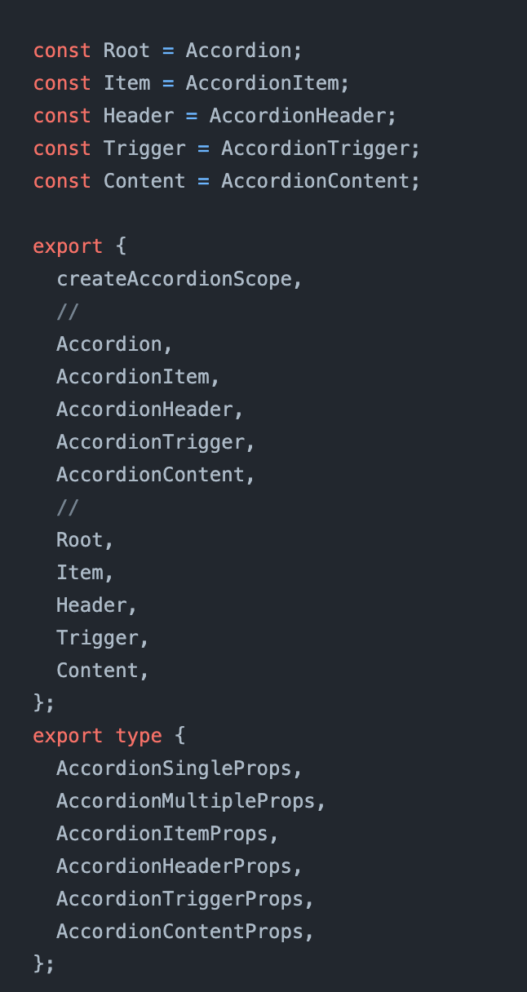This screenshot has height=992, width=527.
Task: Click the Item constant name
Action: click(x=126, y=83)
